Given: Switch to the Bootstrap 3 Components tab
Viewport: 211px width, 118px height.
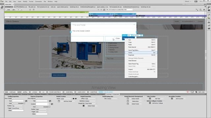Looking at the screenshot, I should pos(112,94).
